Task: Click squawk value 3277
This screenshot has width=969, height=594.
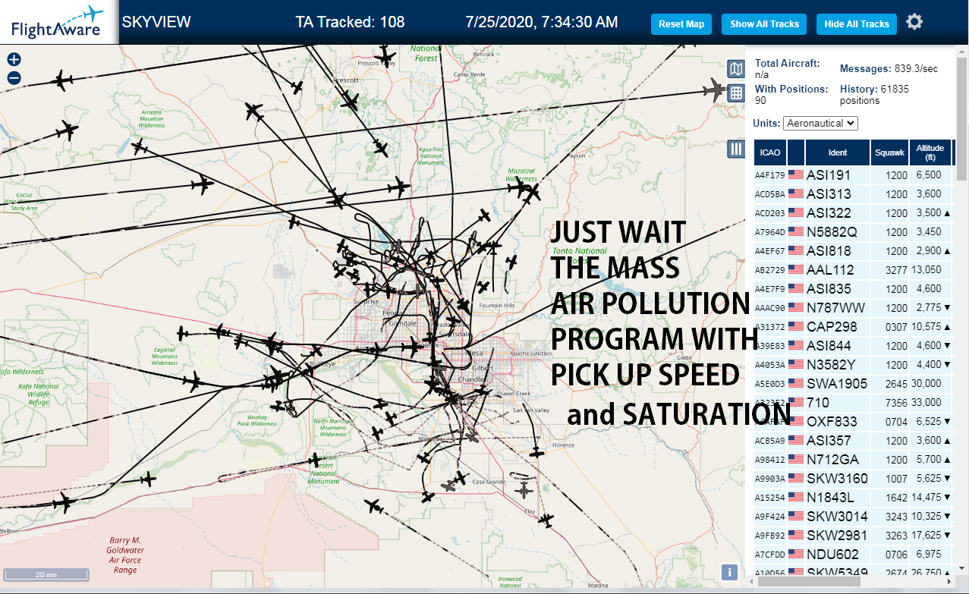Action: click(x=897, y=270)
